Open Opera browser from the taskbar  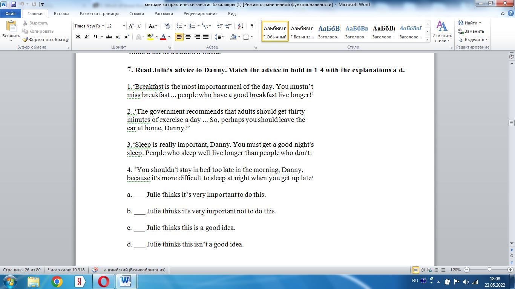[103, 281]
